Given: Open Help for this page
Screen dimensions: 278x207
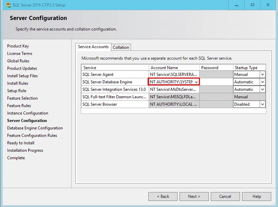Looking at the screenshot, I should 257,196.
